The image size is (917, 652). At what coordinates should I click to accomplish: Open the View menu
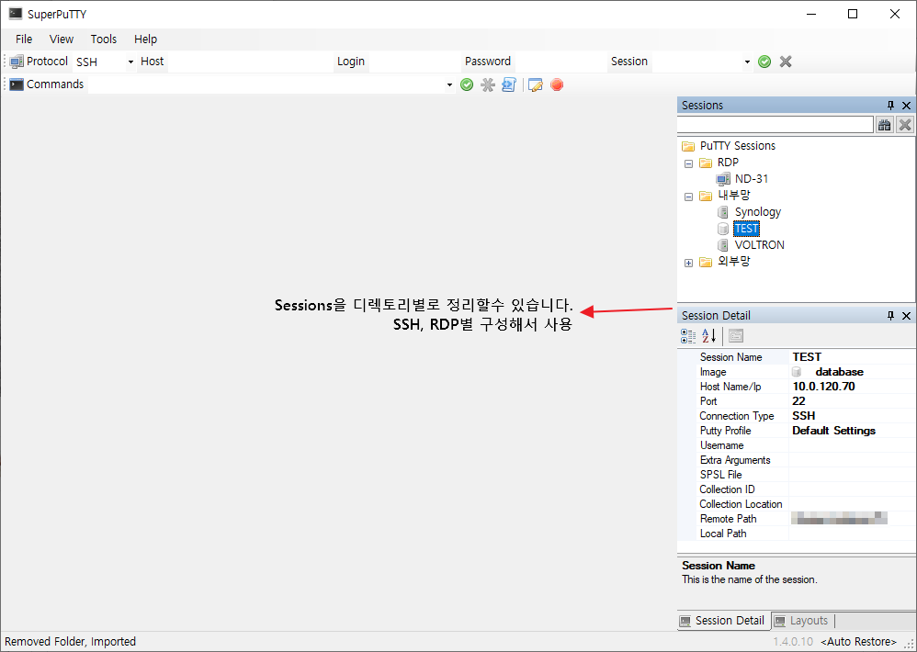(x=62, y=39)
